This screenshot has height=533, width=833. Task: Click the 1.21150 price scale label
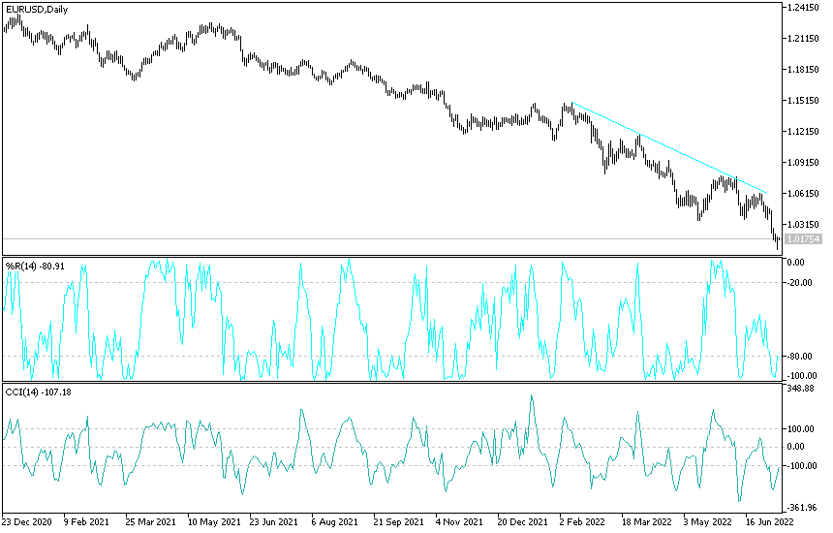pyautogui.click(x=803, y=38)
